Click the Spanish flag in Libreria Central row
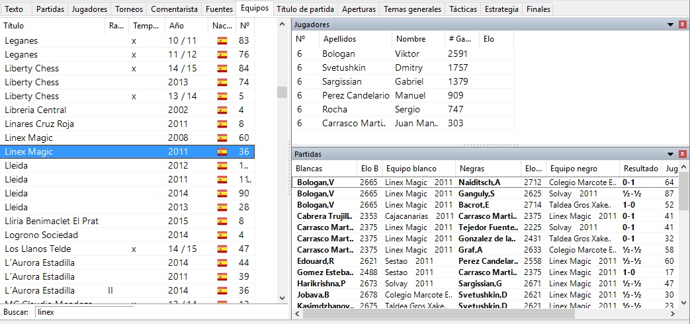 [222, 110]
